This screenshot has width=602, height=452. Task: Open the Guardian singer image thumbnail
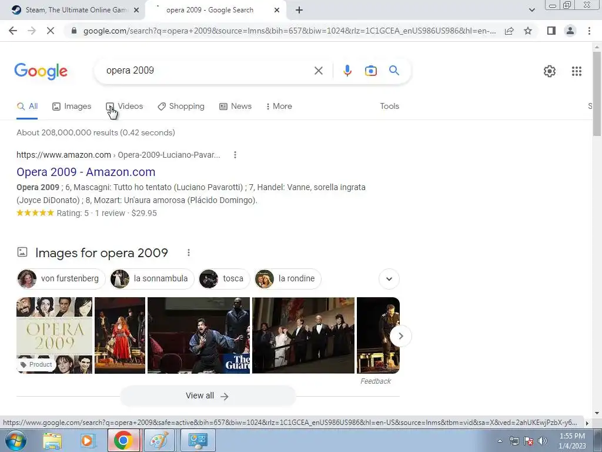[199, 335]
